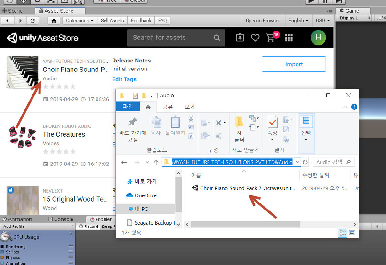Viewport: 386px width, 265px height.
Task: Open recent locations dropdown in Explorer
Action: 147,162
